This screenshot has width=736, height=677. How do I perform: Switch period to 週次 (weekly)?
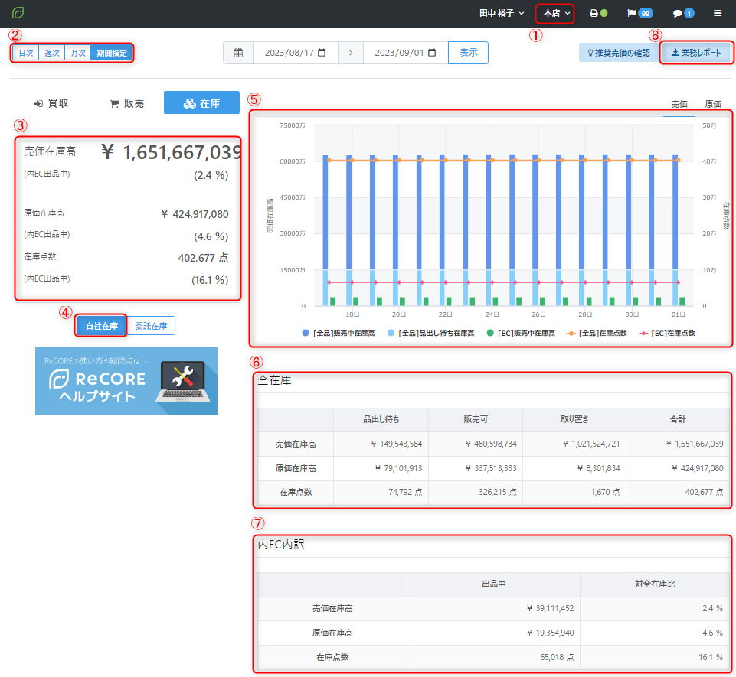point(51,53)
